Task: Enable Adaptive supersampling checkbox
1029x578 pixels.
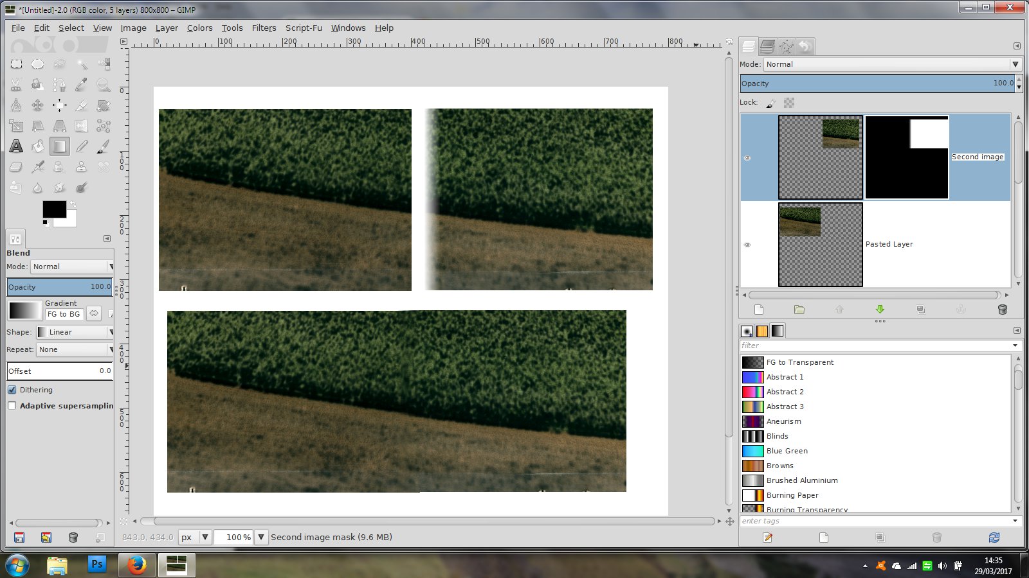Action: [x=12, y=406]
